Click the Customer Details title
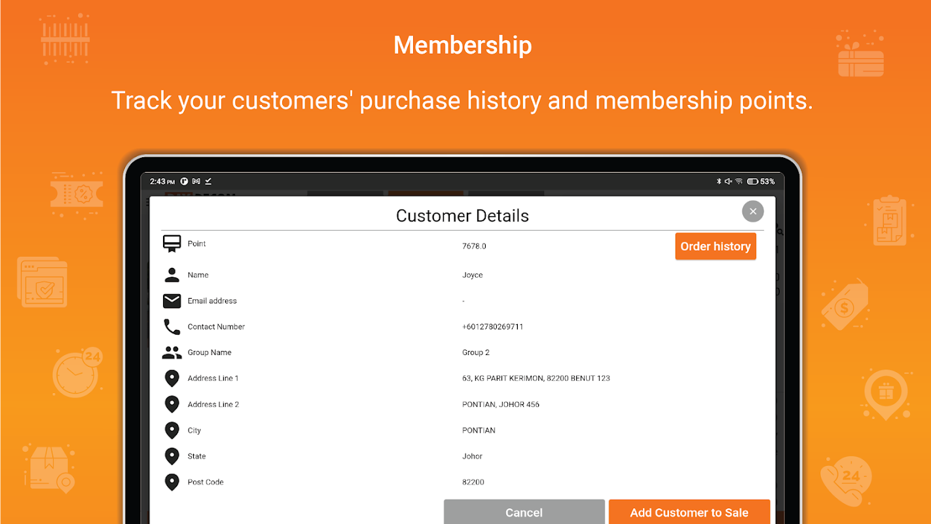 (x=462, y=215)
